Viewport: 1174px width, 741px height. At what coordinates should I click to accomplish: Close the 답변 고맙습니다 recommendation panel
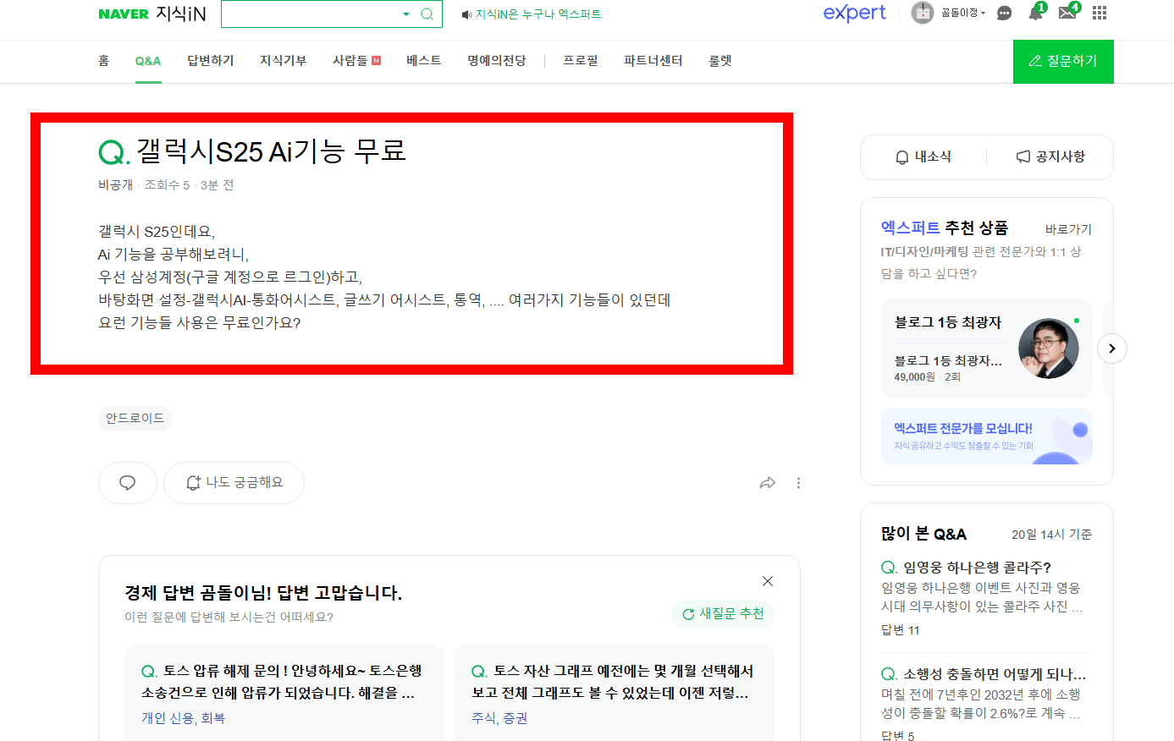pyautogui.click(x=768, y=581)
